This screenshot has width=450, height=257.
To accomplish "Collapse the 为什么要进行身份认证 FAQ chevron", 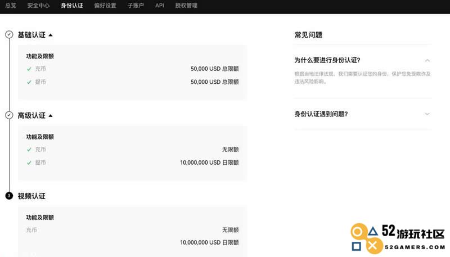I will point(427,60).
